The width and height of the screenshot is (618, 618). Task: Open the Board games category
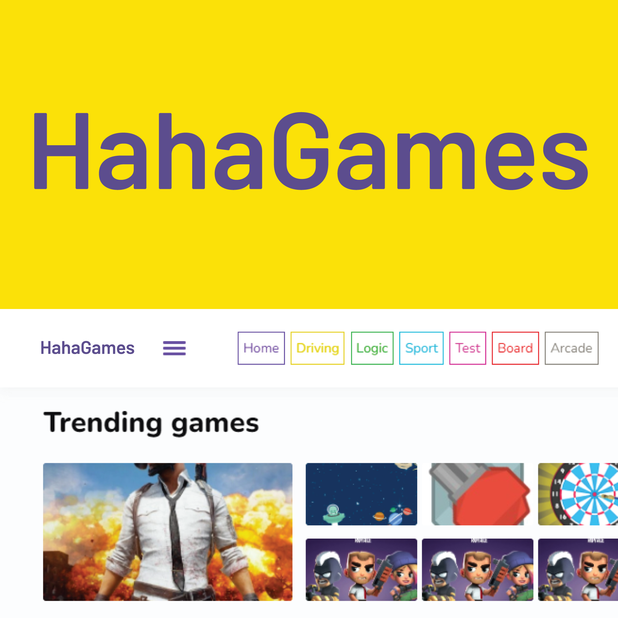tap(515, 348)
